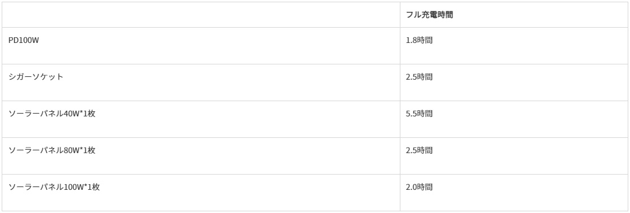Select the ソーラーパネル80W*1枚 label
Image resolution: width=630 pixels, height=213 pixels.
pyautogui.click(x=52, y=150)
